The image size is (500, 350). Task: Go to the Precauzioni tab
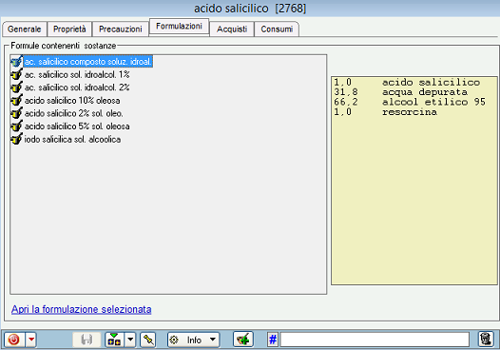point(121,29)
